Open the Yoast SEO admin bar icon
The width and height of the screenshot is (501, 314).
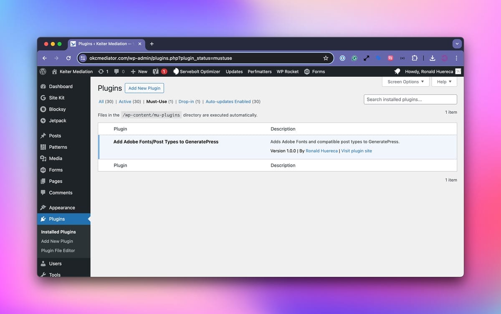click(156, 72)
